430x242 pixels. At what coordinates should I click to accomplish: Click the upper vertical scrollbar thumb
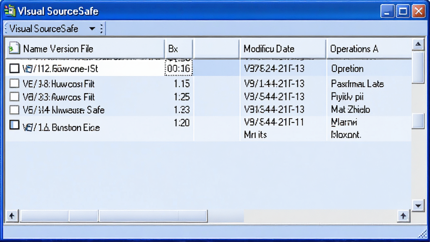418,67
